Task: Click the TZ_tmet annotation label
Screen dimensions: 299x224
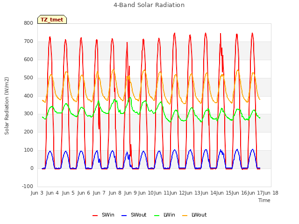Action: (x=52, y=20)
